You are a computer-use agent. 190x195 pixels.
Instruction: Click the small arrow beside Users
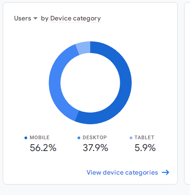(x=35, y=19)
